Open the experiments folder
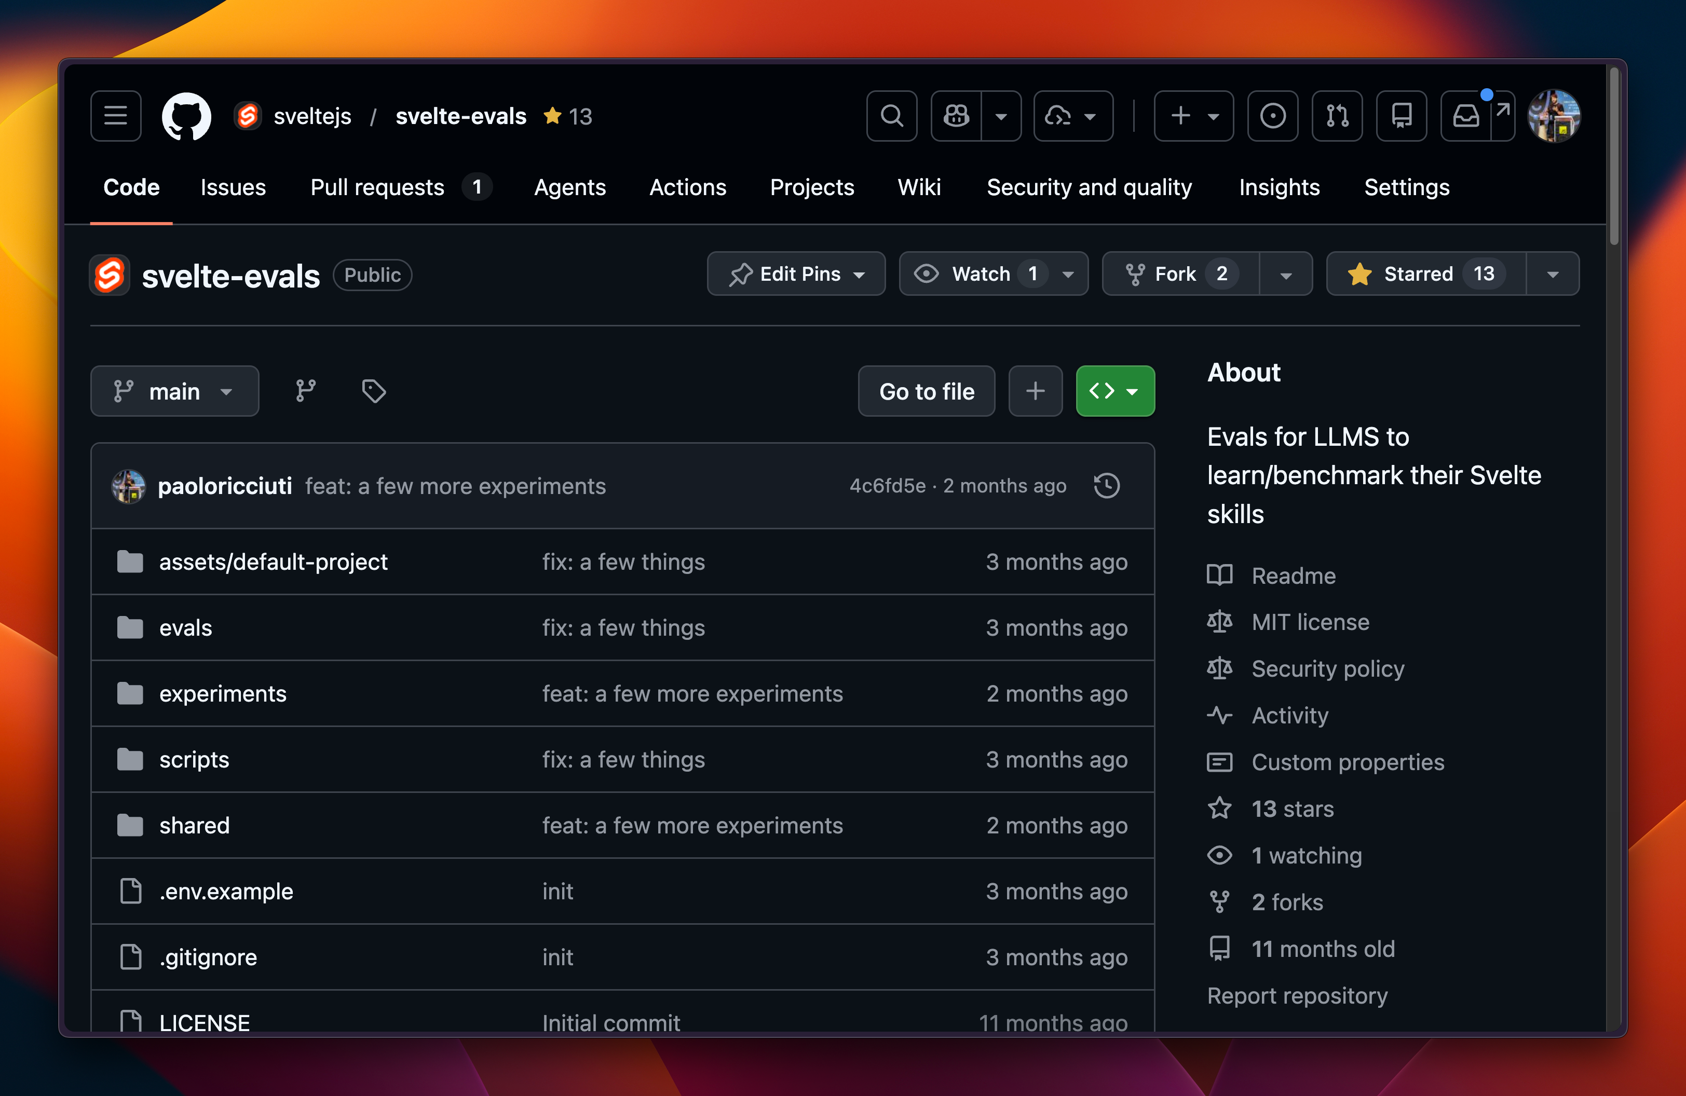The width and height of the screenshot is (1686, 1096). coord(223,693)
